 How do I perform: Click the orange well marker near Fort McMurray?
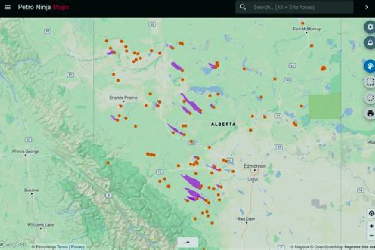pyautogui.click(x=303, y=23)
